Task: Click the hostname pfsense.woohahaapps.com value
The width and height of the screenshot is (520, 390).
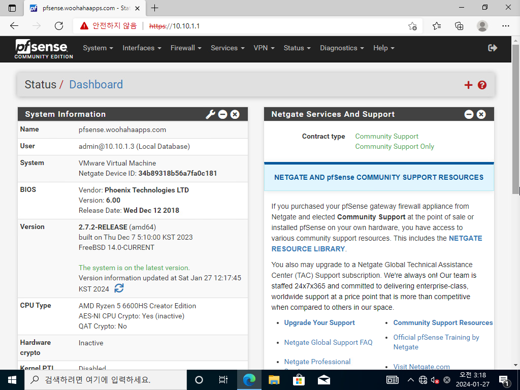Action: pos(122,129)
